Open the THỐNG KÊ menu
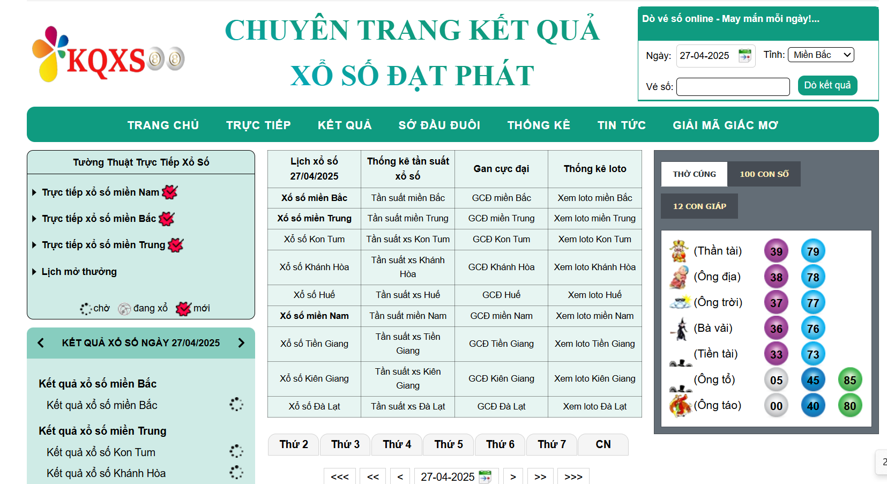This screenshot has width=887, height=484. [539, 125]
